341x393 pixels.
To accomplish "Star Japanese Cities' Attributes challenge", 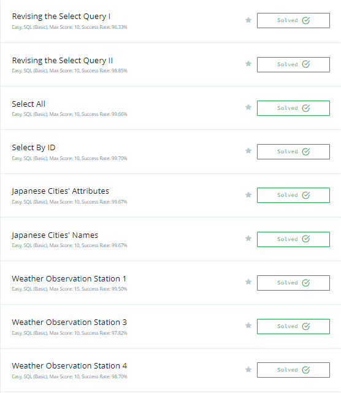I will 248,195.
